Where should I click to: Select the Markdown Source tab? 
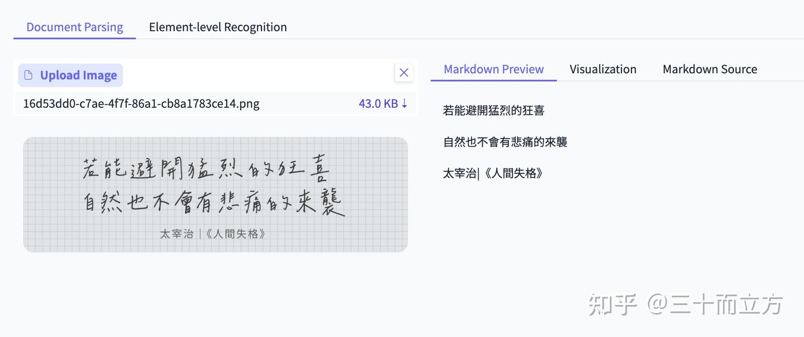[710, 69]
